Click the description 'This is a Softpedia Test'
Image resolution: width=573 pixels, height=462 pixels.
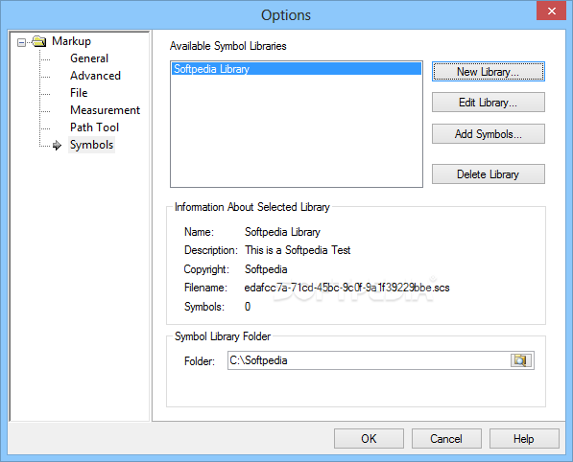pyautogui.click(x=298, y=250)
